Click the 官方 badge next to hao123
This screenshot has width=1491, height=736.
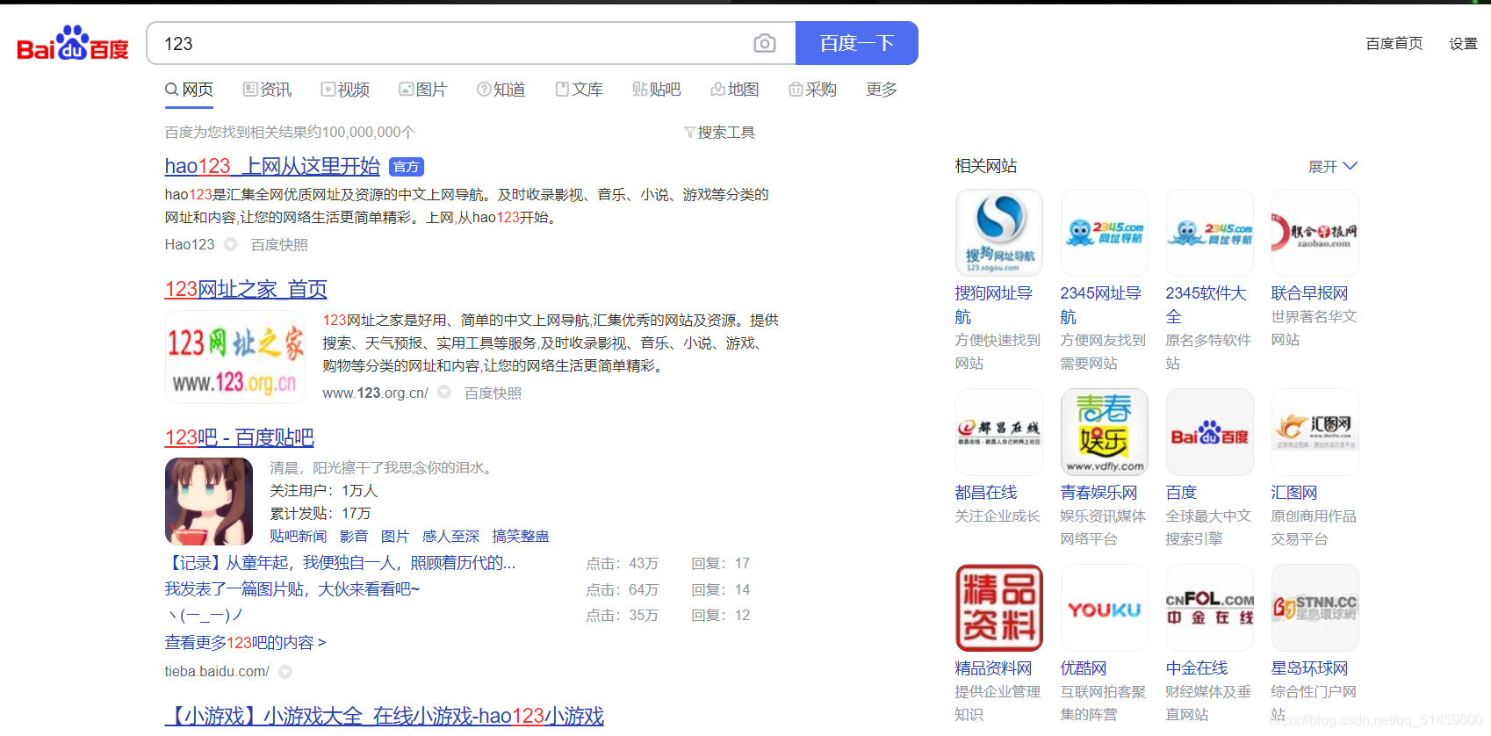pos(407,167)
